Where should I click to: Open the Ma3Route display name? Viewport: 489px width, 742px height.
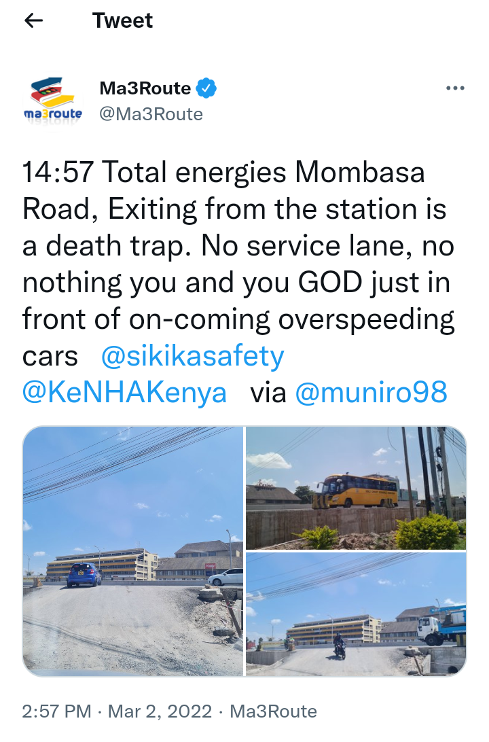pyautogui.click(x=145, y=88)
